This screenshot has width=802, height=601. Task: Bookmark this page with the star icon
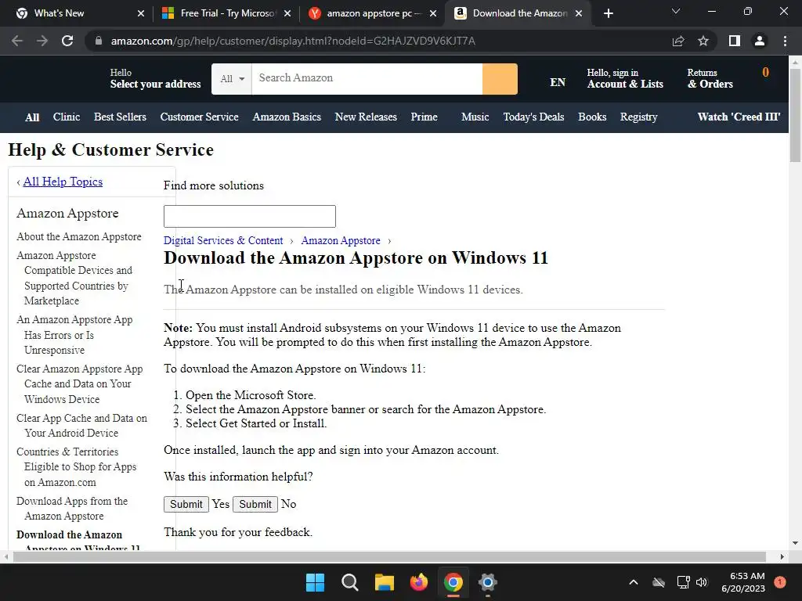pos(703,41)
